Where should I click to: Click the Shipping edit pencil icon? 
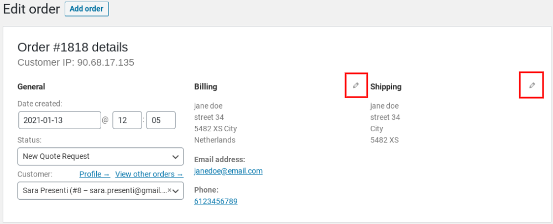[532, 86]
